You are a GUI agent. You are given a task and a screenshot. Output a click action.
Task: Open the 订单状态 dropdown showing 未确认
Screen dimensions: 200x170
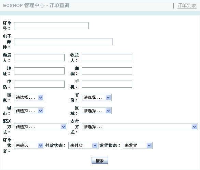tap(29, 146)
